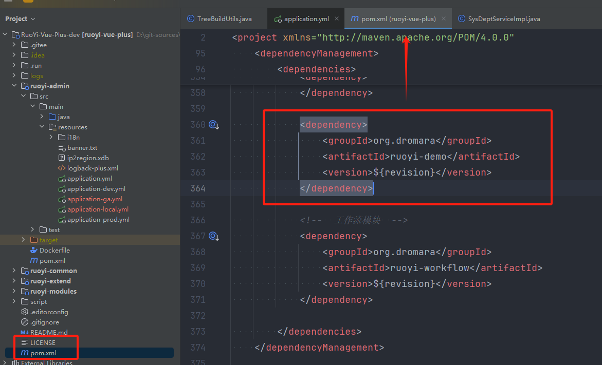The height and width of the screenshot is (365, 602).
Task: Click the .editorconfig gear icon
Action: tap(25, 312)
